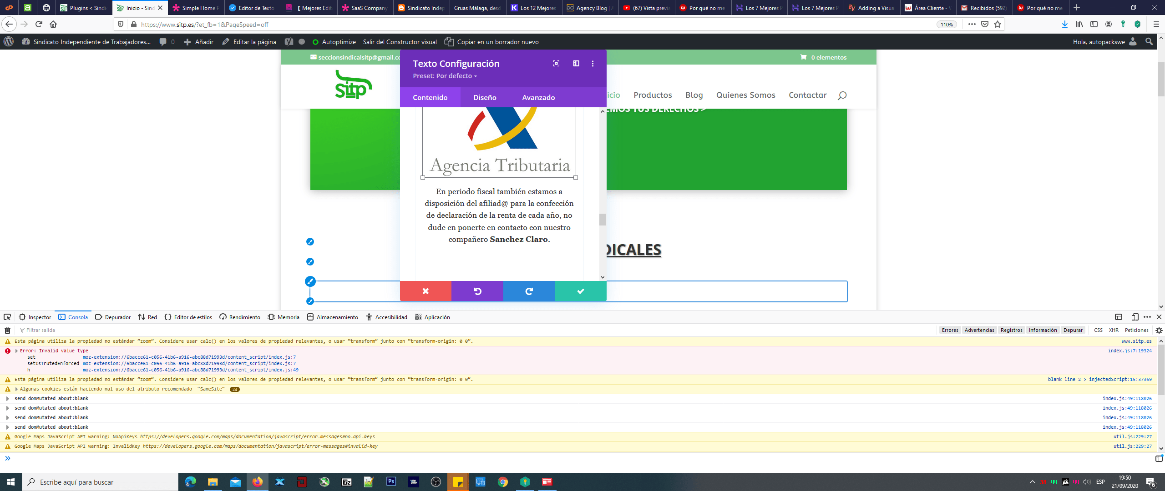Clear console output with trash icon

7,331
